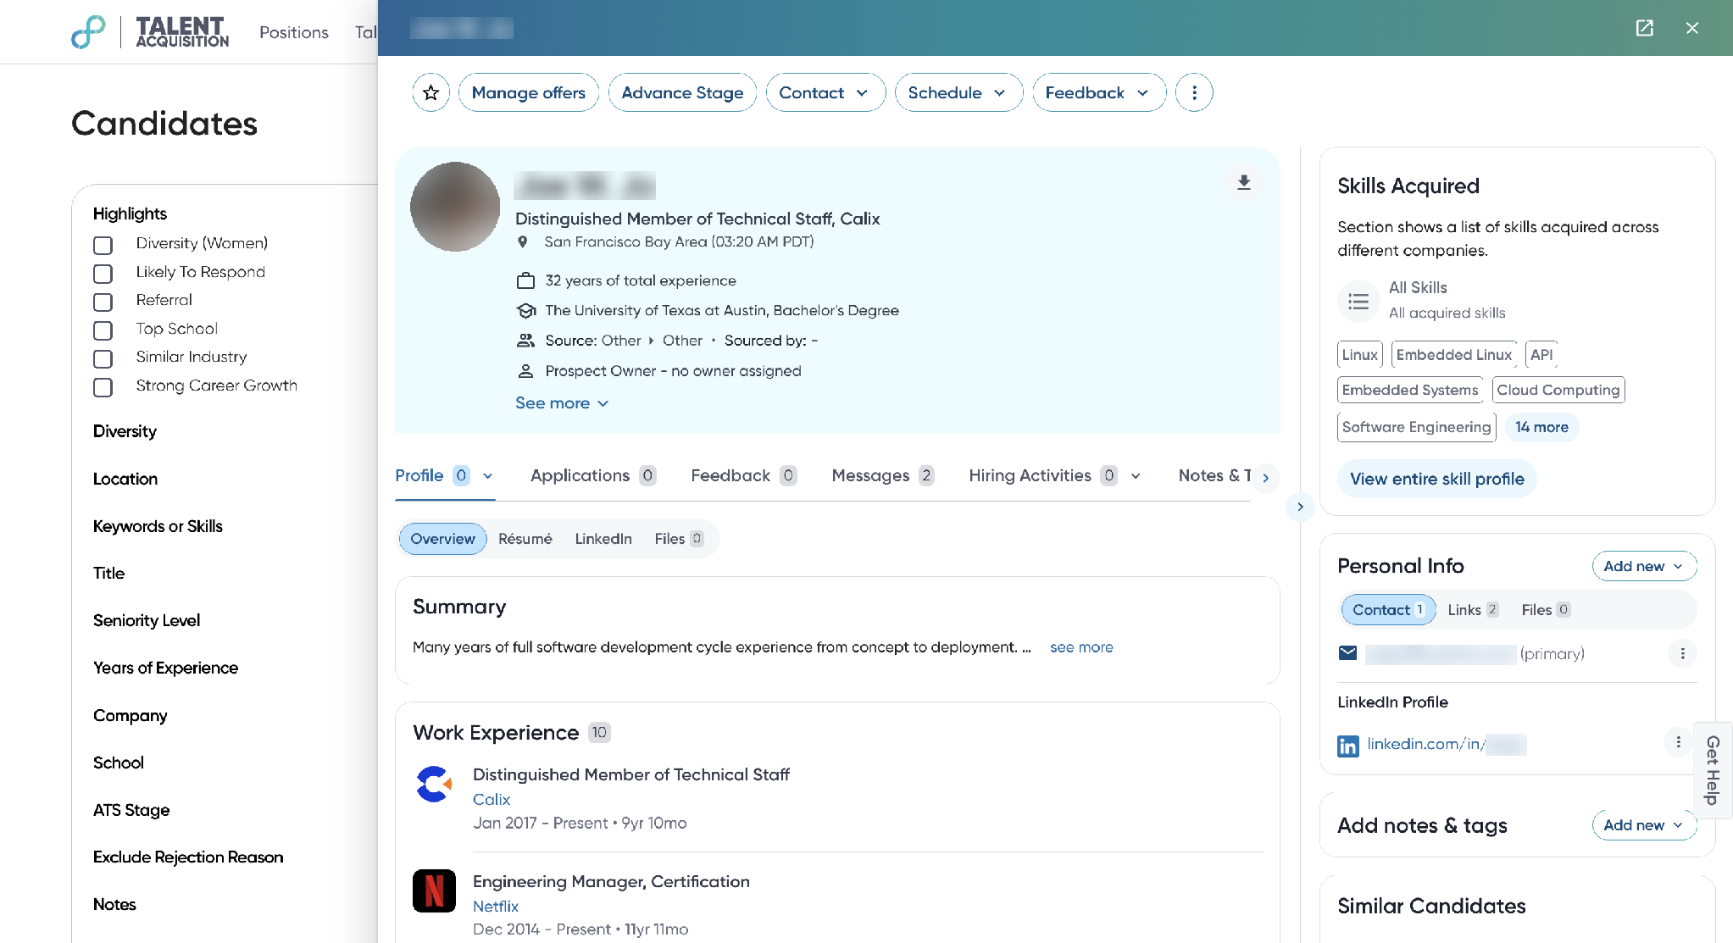Show 14 more skills
This screenshot has height=943, width=1733.
(x=1541, y=427)
